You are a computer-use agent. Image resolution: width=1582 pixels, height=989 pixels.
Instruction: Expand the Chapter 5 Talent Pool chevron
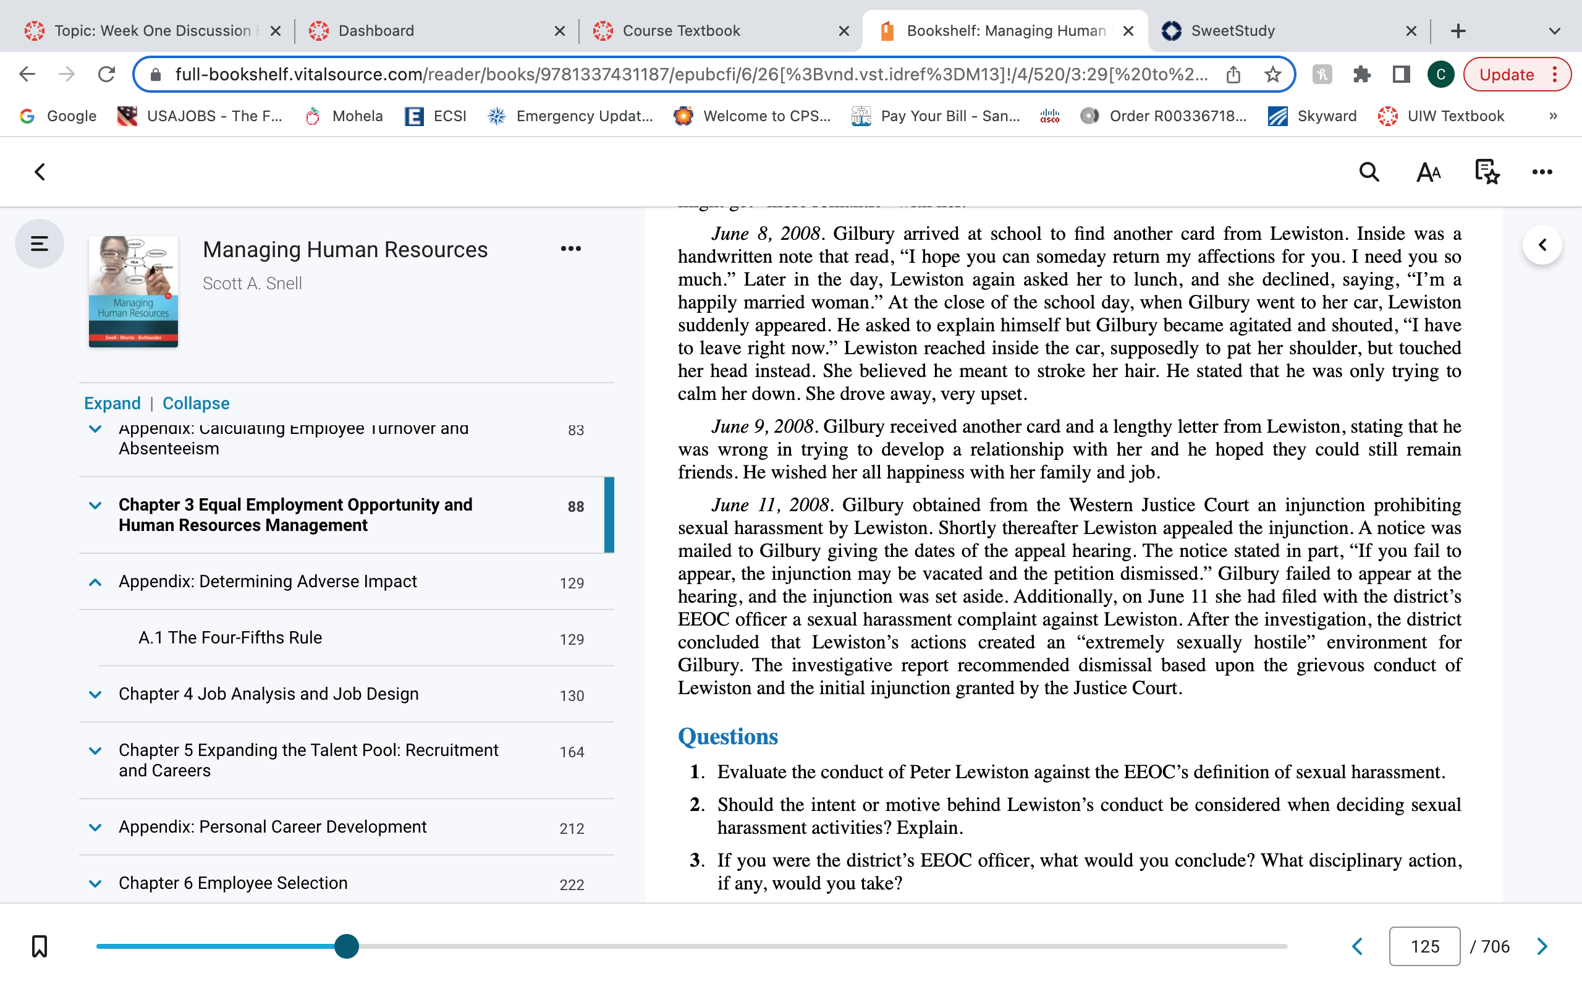(x=95, y=751)
